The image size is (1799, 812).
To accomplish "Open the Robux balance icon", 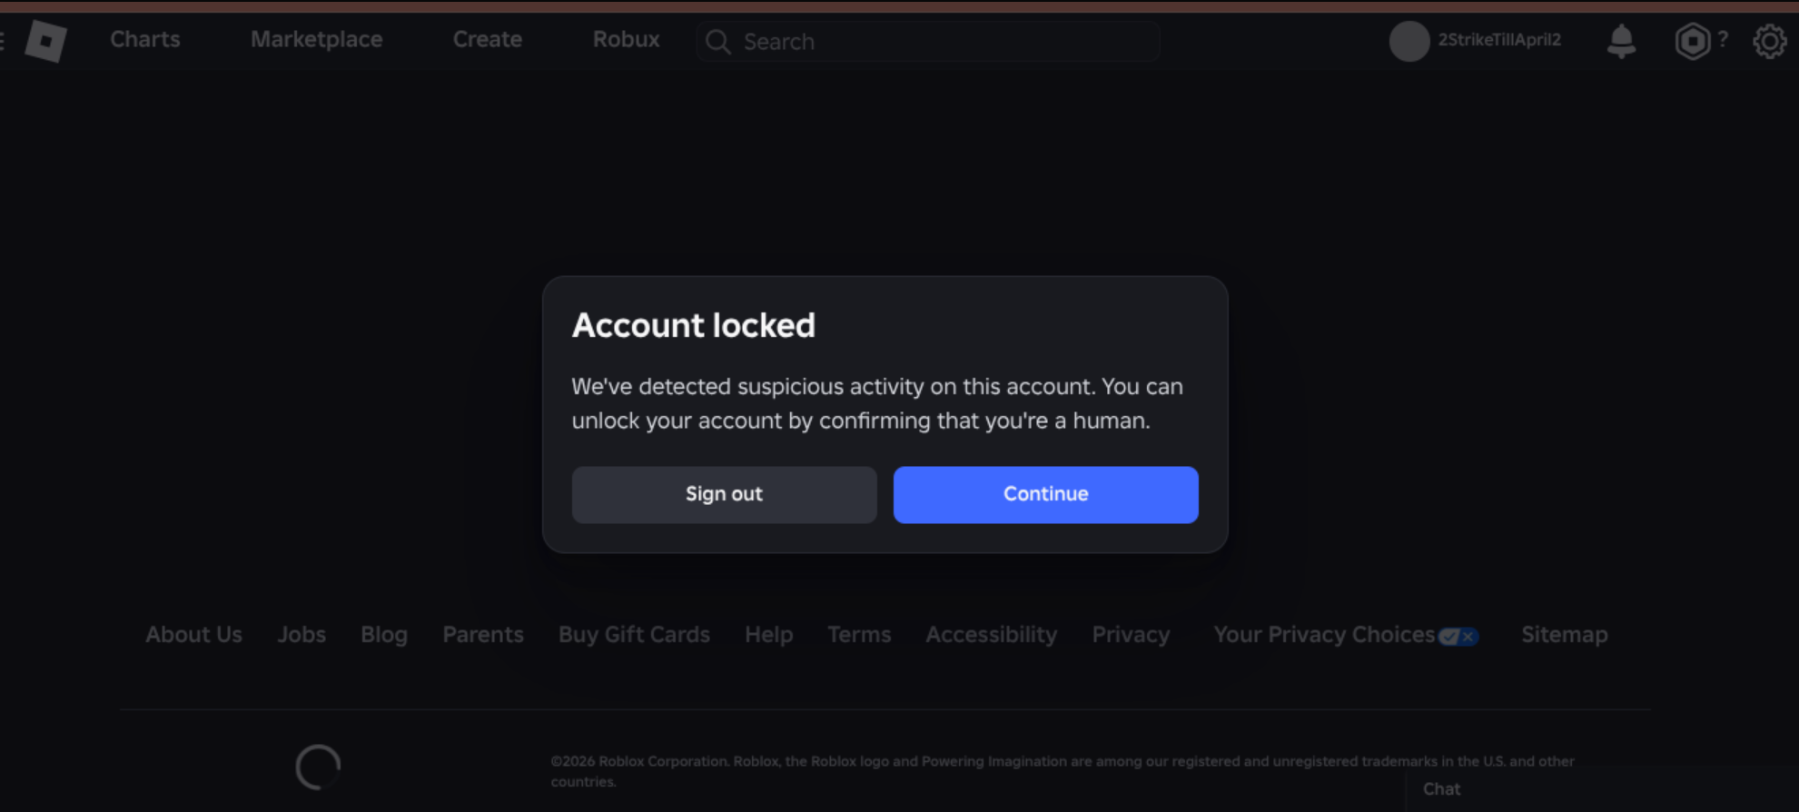I will 1692,41.
